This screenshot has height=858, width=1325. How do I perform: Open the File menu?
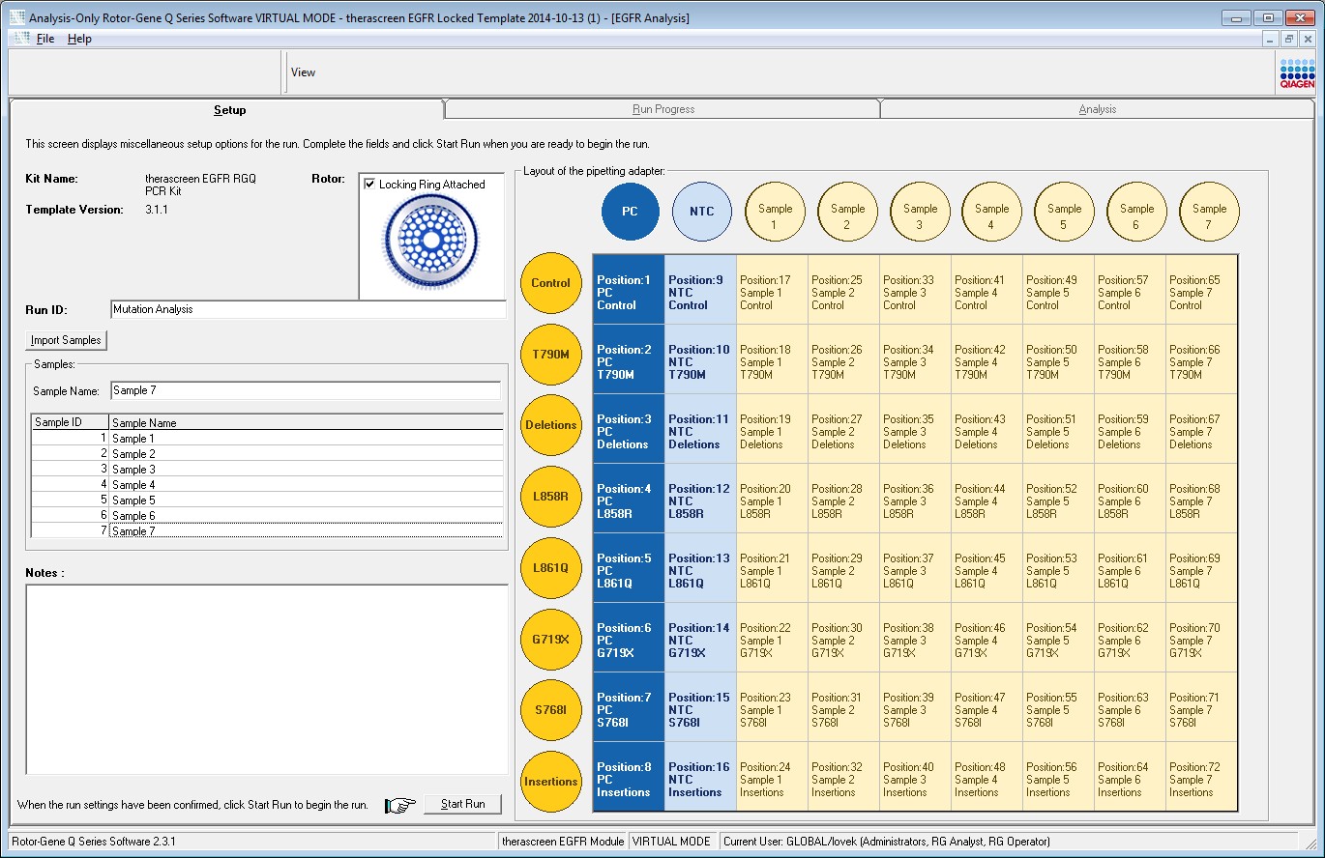(x=45, y=39)
